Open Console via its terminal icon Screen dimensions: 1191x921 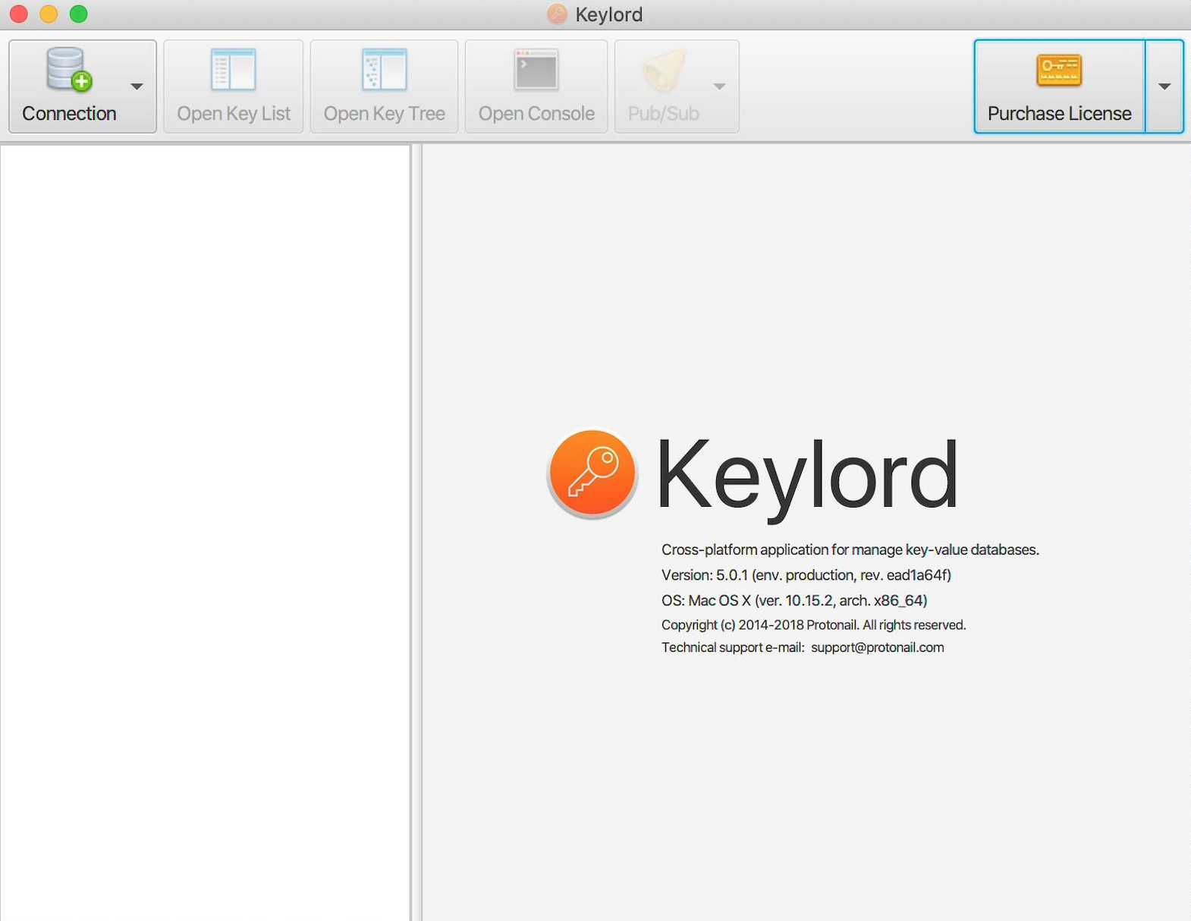(x=536, y=70)
